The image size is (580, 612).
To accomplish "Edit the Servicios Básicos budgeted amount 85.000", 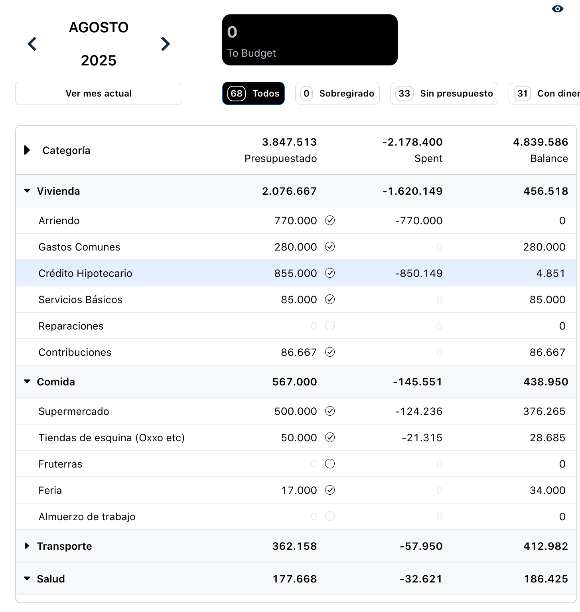I will (298, 300).
